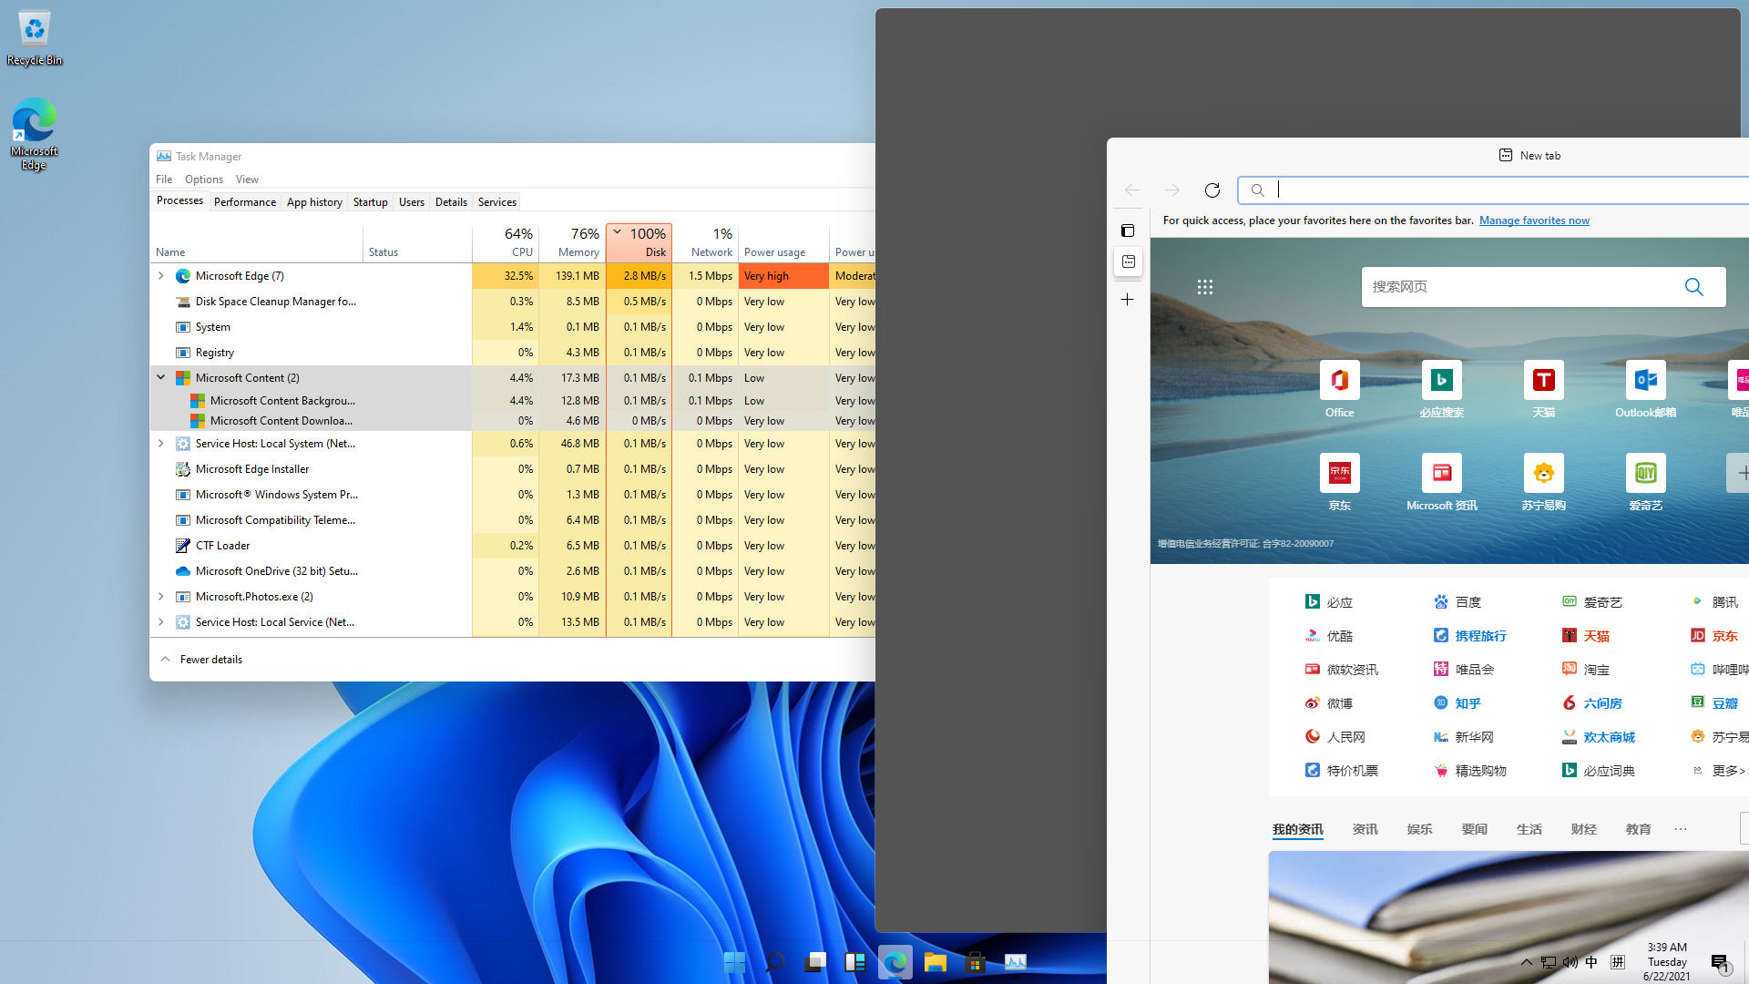Add a new tab with plus icon
This screenshot has width=1749, height=984.
pos(1128,300)
